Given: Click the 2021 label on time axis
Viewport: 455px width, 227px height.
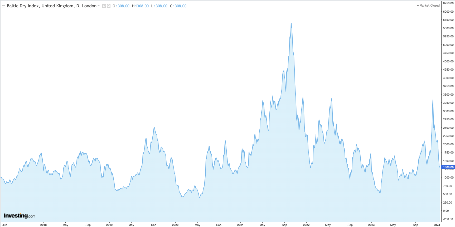Looking at the screenshot, I should tap(240, 225).
